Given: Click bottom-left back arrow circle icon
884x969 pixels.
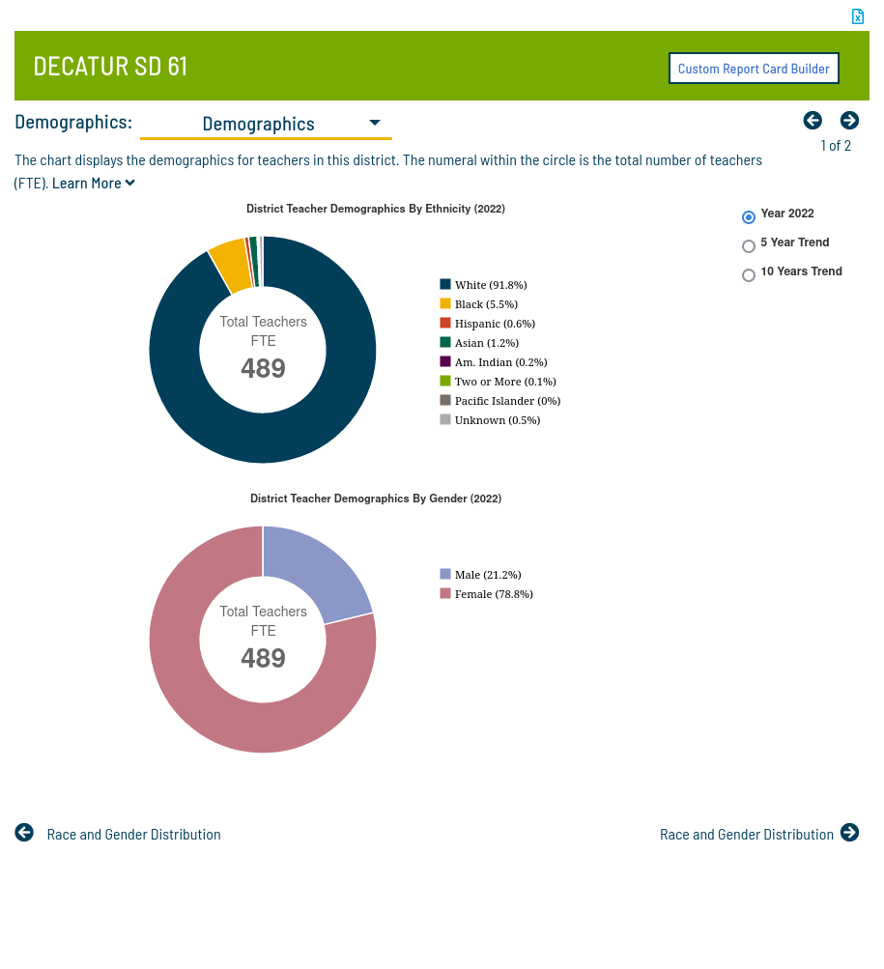Looking at the screenshot, I should (24, 833).
